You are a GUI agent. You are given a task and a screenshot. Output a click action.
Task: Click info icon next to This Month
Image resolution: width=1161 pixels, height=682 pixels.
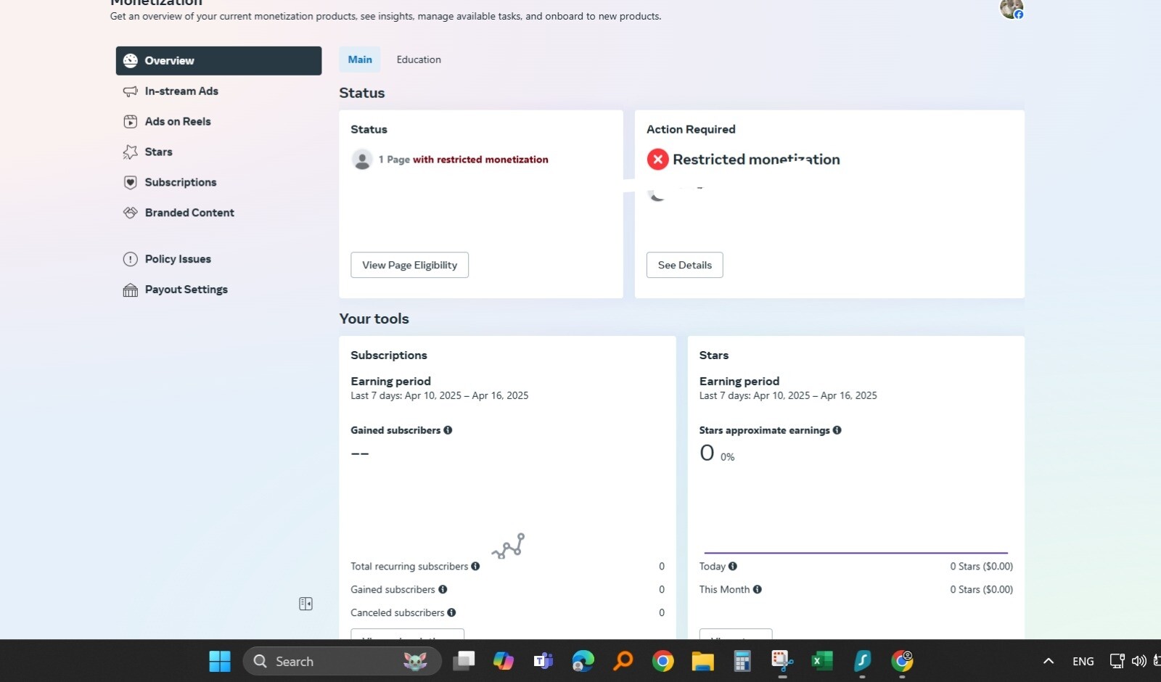[757, 590]
